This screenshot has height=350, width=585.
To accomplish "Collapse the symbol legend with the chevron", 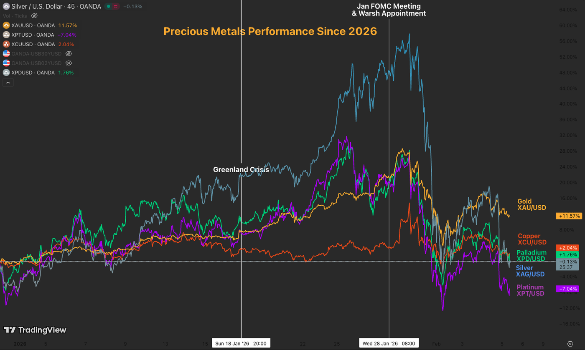I will tap(8, 82).
